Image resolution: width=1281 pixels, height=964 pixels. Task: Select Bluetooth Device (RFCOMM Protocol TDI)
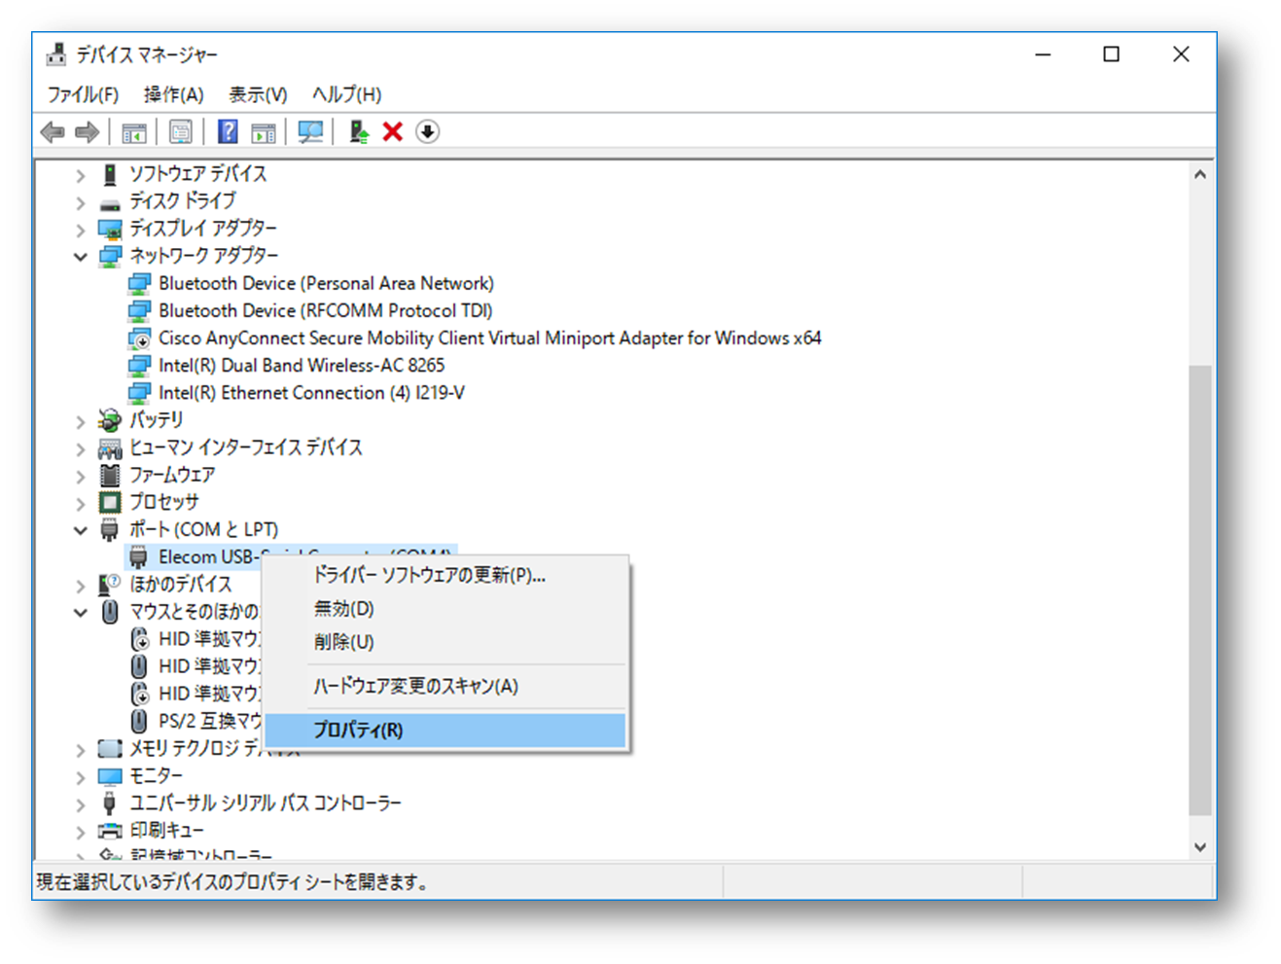click(326, 310)
